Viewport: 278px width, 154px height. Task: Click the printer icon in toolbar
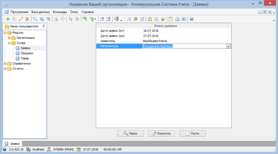[177, 19]
